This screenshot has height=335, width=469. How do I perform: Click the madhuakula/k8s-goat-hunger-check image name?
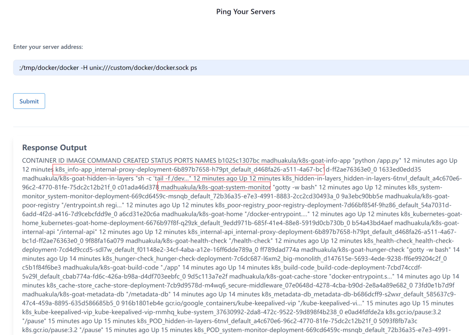click(x=353, y=250)
